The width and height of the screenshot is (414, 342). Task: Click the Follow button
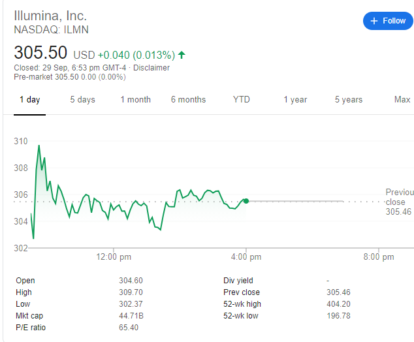(x=388, y=21)
